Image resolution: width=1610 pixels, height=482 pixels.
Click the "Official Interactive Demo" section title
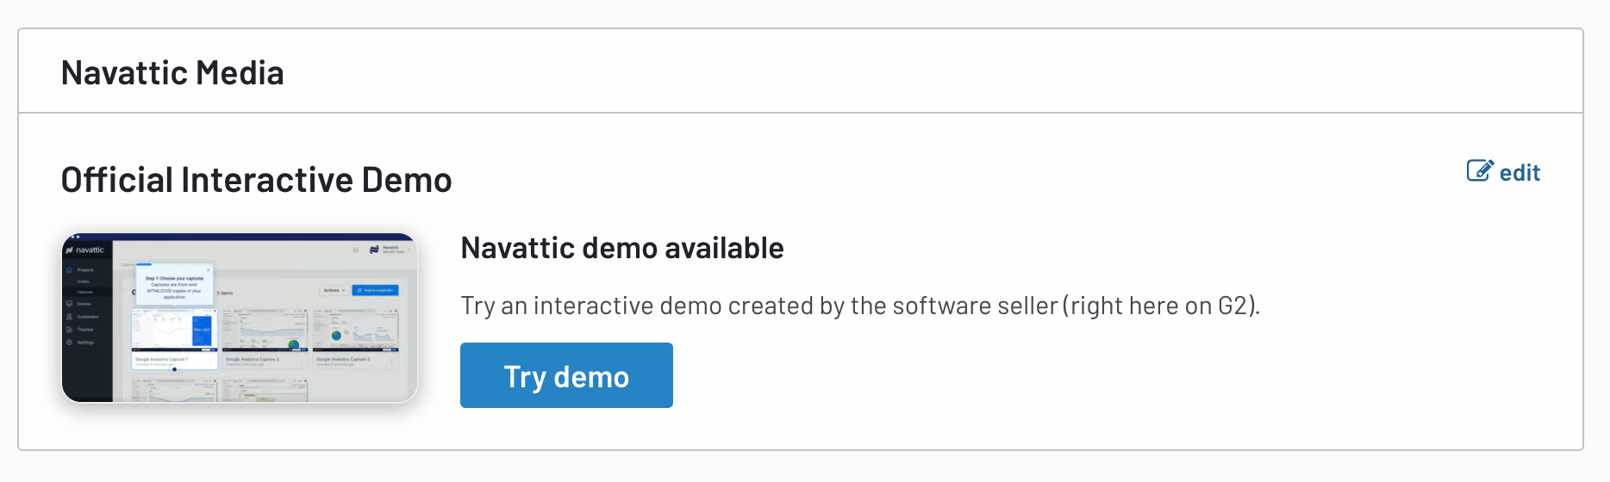click(x=256, y=180)
